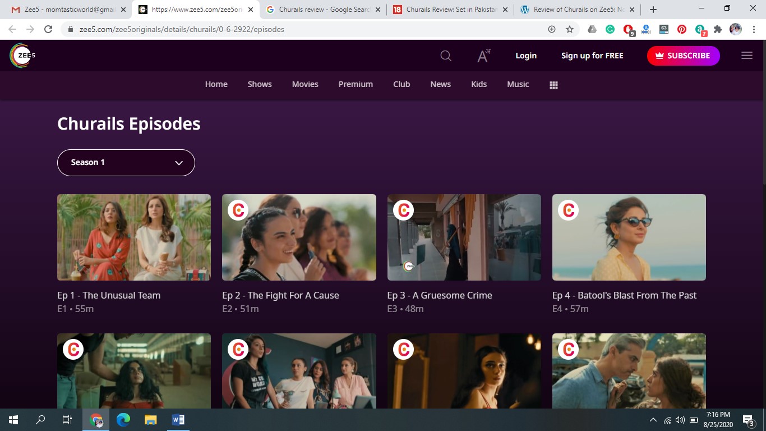Reload the current page

tap(48, 29)
